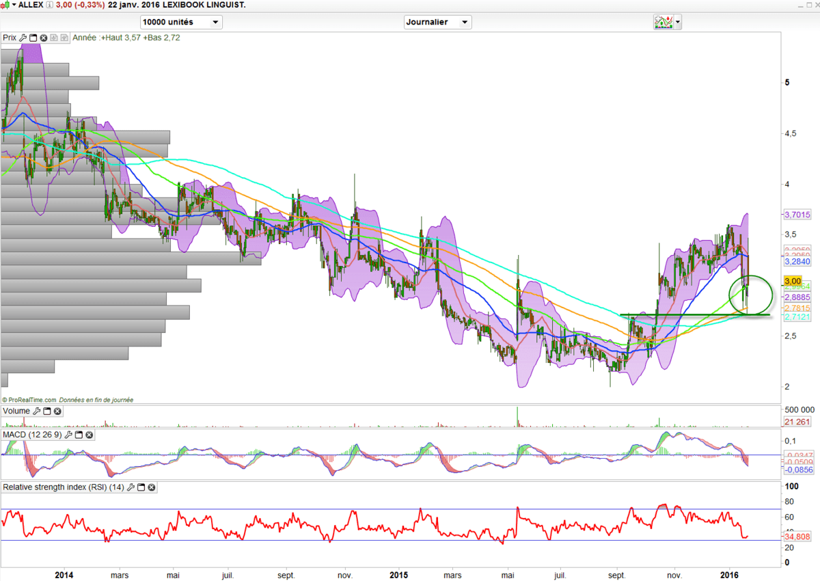Click the ALLEX info icon

click(x=49, y=5)
